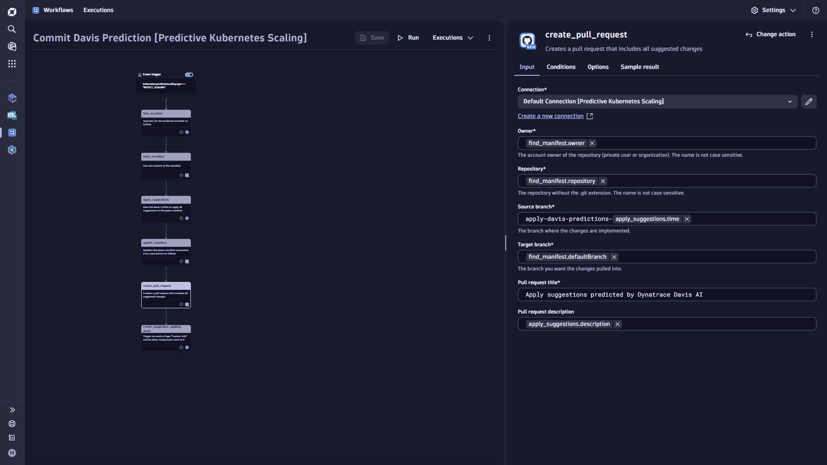Select the create_pull_request node

(x=166, y=295)
